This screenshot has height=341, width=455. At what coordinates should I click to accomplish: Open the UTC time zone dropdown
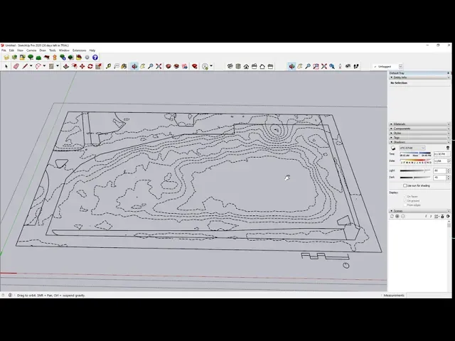tap(412, 148)
